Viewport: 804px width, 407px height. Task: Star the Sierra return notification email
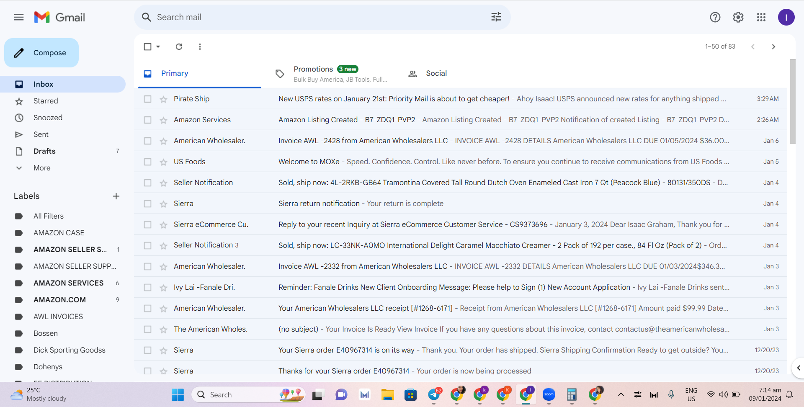[163, 204]
